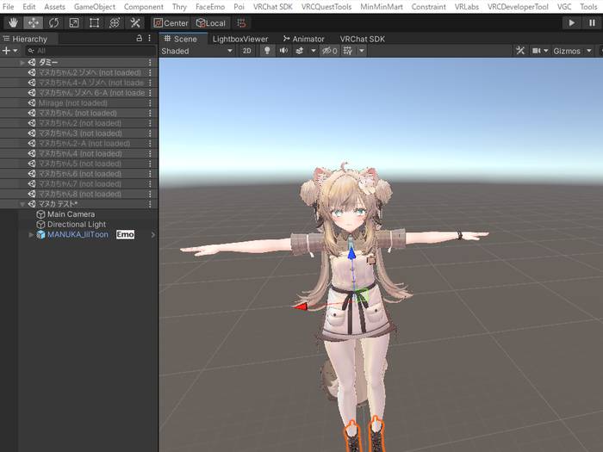The height and width of the screenshot is (452, 603).
Task: Open options for ダミー scene
Action: point(150,62)
